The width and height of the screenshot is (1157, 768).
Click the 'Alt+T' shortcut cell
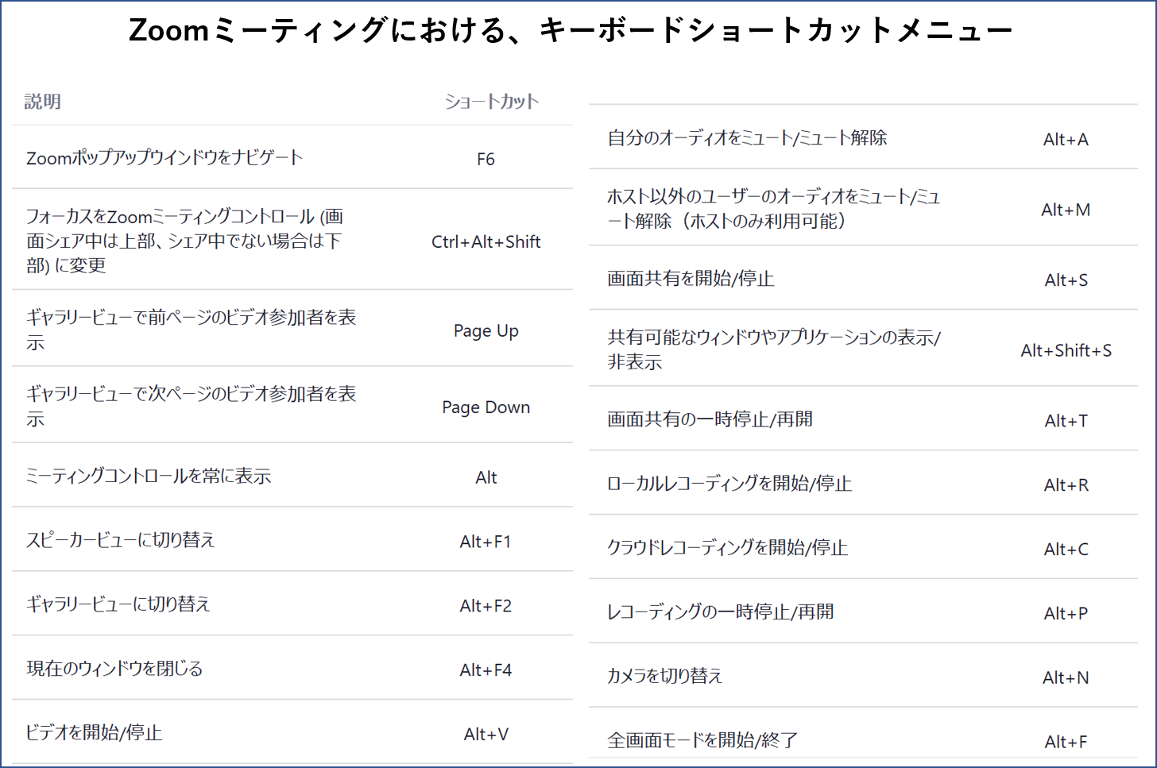1066,421
